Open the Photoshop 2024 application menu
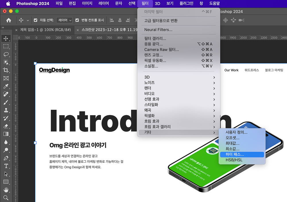Screen dimensions: 287x202 click(x=33, y=3)
